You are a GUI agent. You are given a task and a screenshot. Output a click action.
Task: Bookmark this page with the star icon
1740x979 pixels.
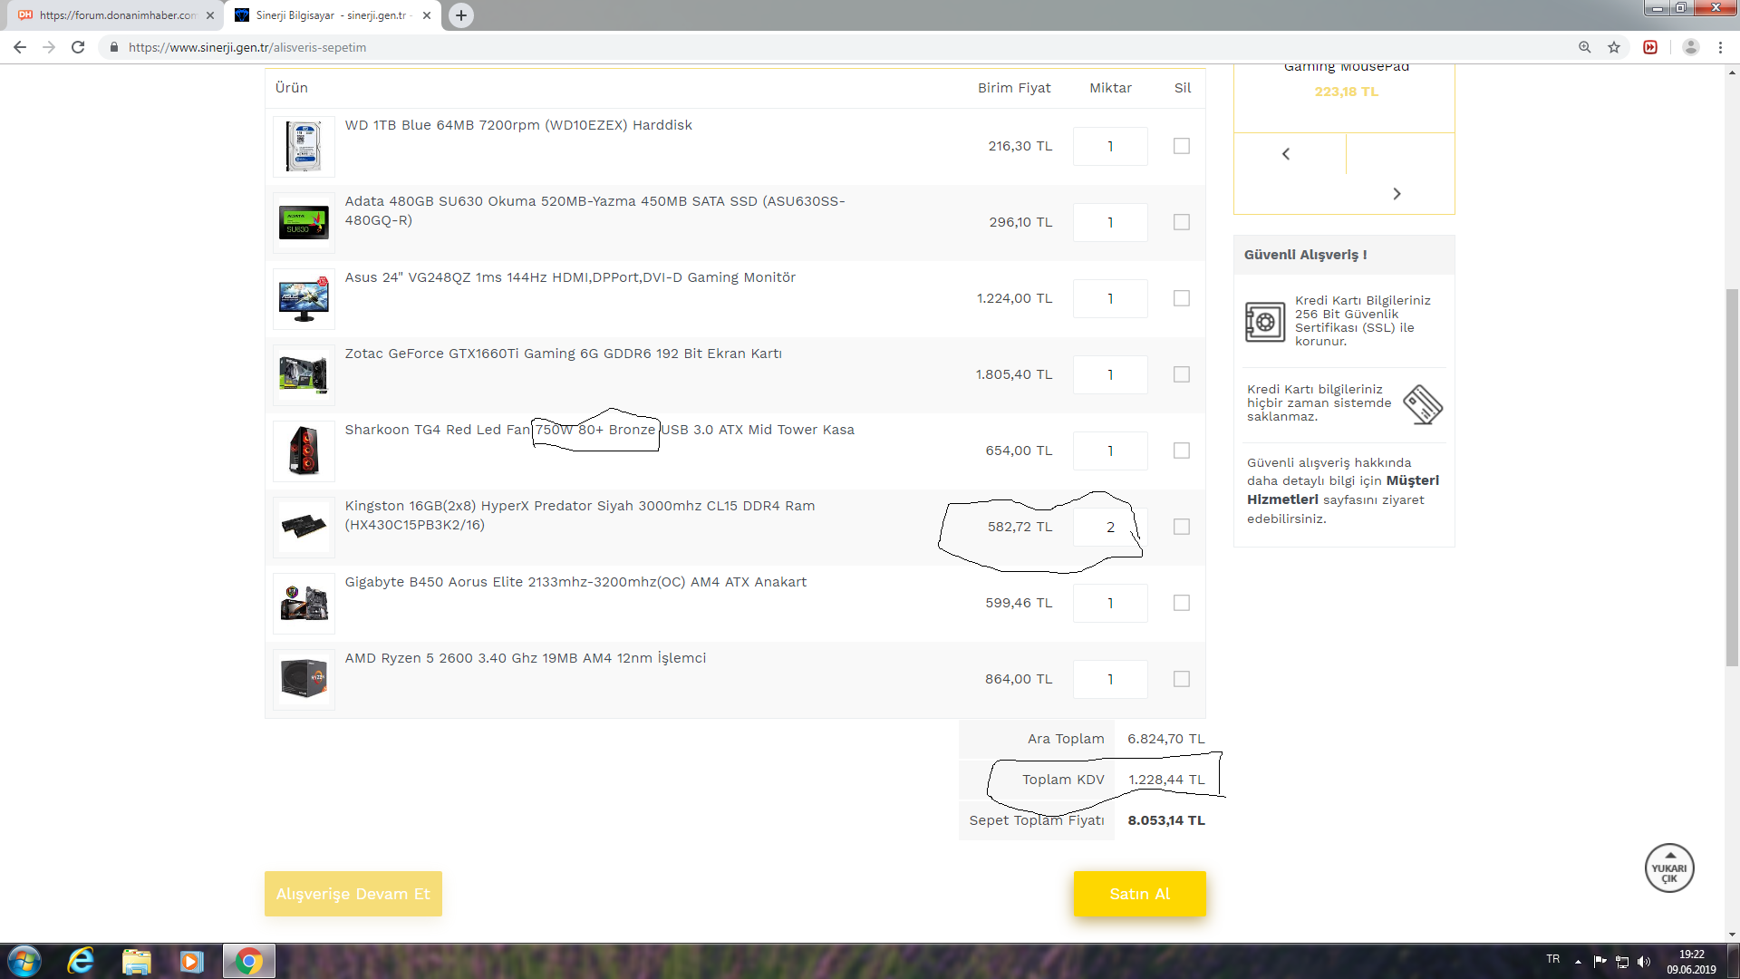point(1614,47)
